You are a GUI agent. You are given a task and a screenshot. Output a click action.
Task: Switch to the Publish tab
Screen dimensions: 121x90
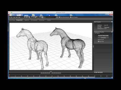(49, 20)
